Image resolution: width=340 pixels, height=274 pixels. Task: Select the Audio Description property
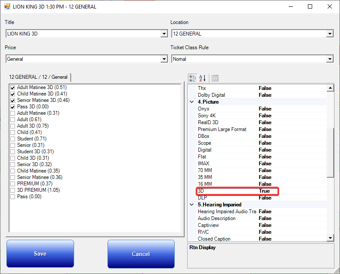click(x=262, y=218)
